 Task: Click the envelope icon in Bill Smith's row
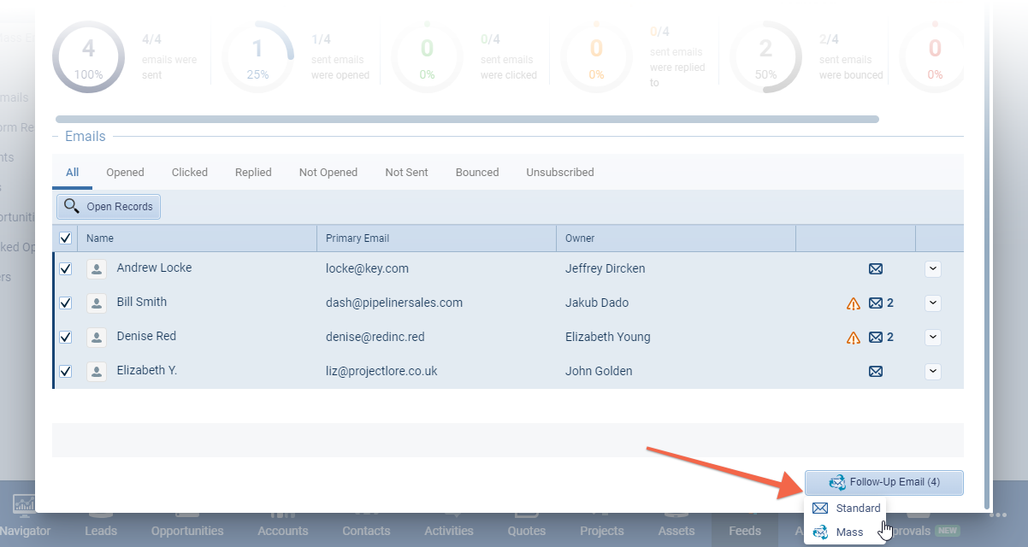click(x=876, y=303)
